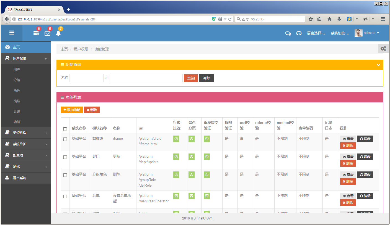Open the admins user dropdown
Viewport: 390px width, 225px height.
pyautogui.click(x=367, y=33)
